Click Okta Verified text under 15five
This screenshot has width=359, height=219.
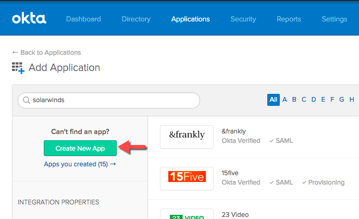(241, 182)
